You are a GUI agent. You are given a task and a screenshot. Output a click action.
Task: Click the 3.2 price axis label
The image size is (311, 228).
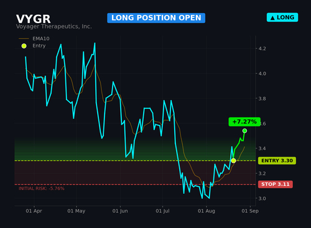click(262, 173)
